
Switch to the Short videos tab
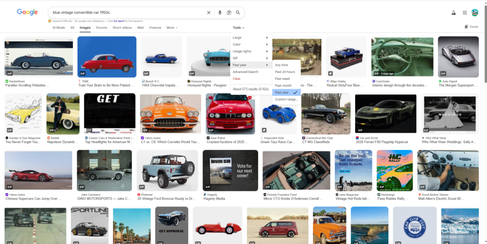point(122,28)
